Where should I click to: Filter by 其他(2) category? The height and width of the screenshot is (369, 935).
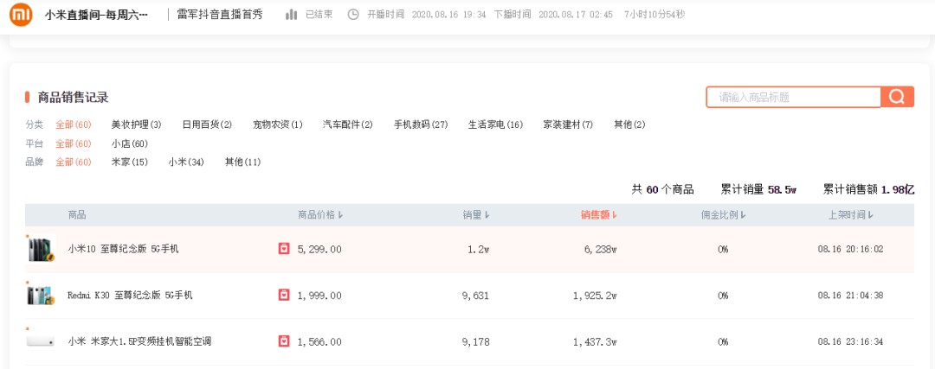point(629,125)
